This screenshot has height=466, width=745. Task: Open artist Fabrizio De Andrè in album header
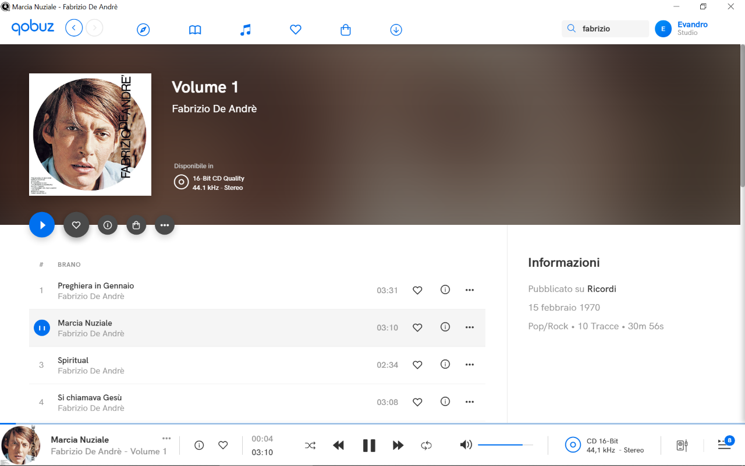[214, 109]
